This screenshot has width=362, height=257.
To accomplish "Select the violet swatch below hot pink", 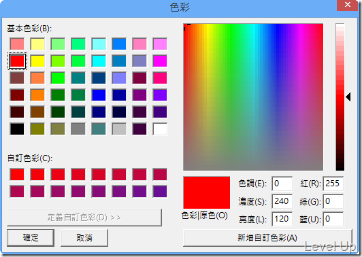I will (x=160, y=95).
